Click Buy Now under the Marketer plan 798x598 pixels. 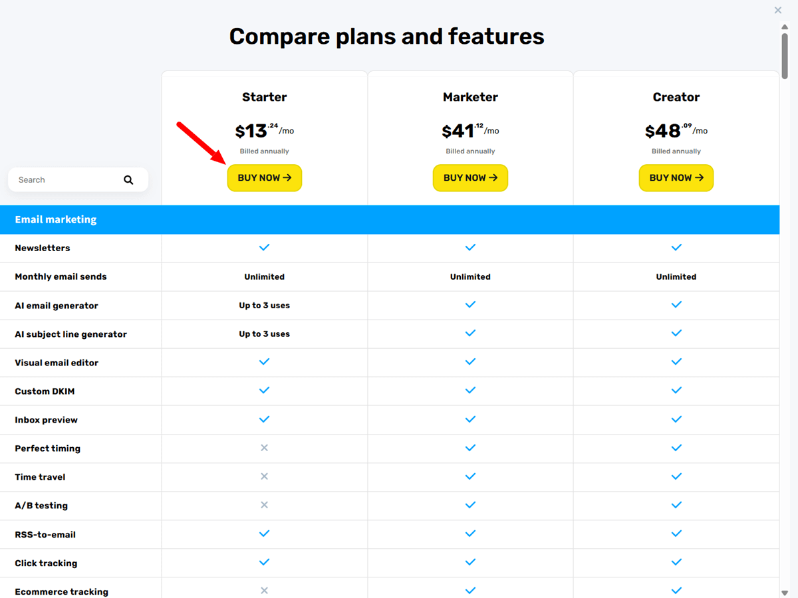point(470,177)
